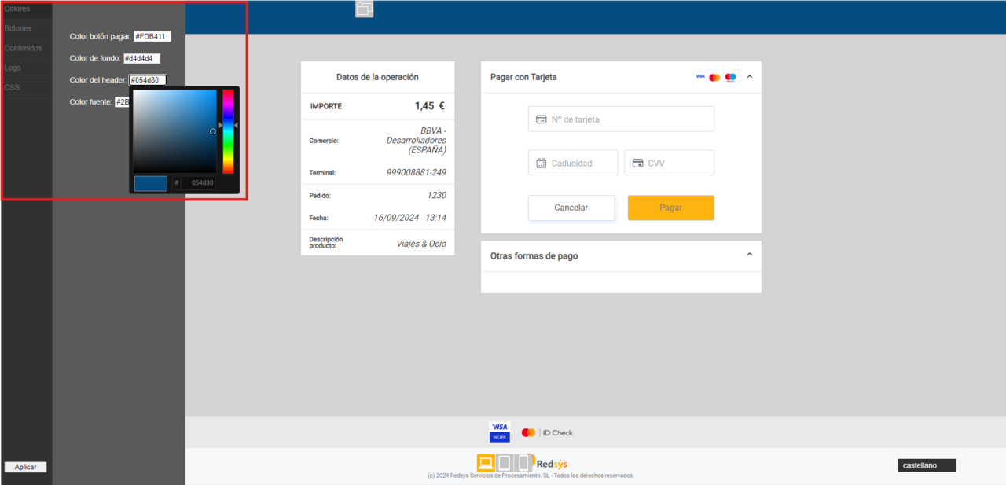The height and width of the screenshot is (485, 1006).
Task: Collapse the Pagar con Tarjeta section
Action: 749,77
